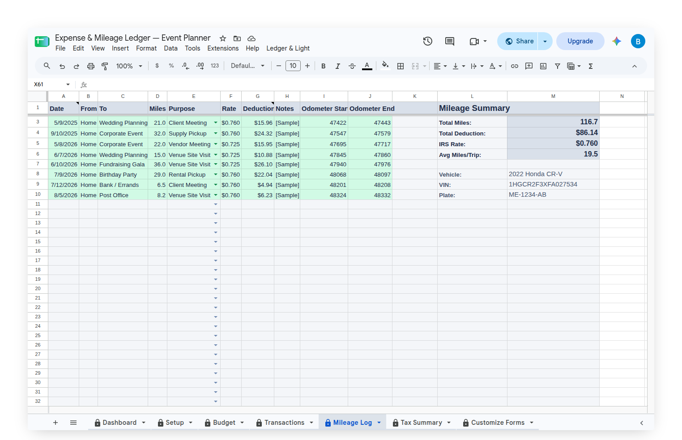Open Mileage Log tab menu arrow
This screenshot has width=682, height=440.
pyautogui.click(x=379, y=423)
